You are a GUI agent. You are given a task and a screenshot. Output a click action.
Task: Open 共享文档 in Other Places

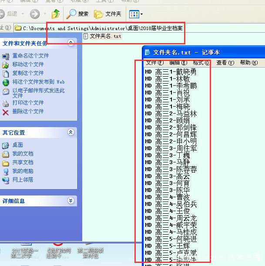point(23,162)
